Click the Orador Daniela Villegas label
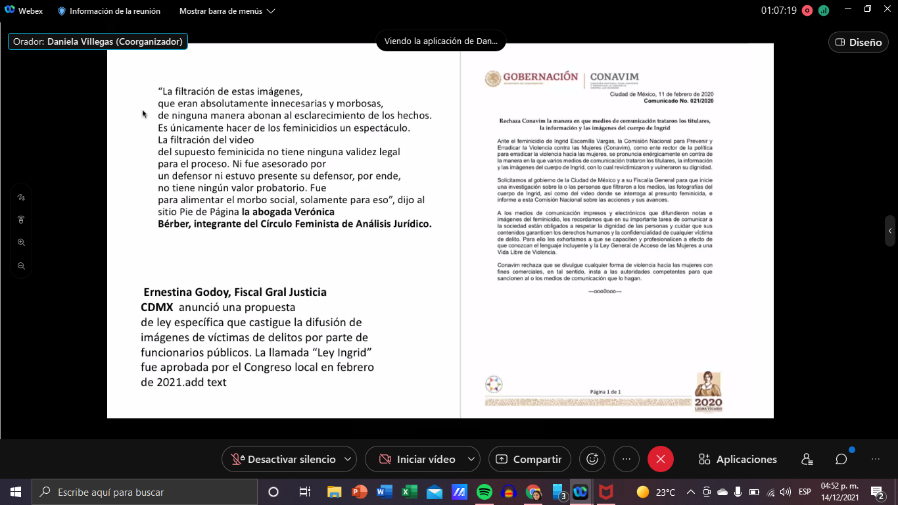The width and height of the screenshot is (898, 505). (98, 41)
